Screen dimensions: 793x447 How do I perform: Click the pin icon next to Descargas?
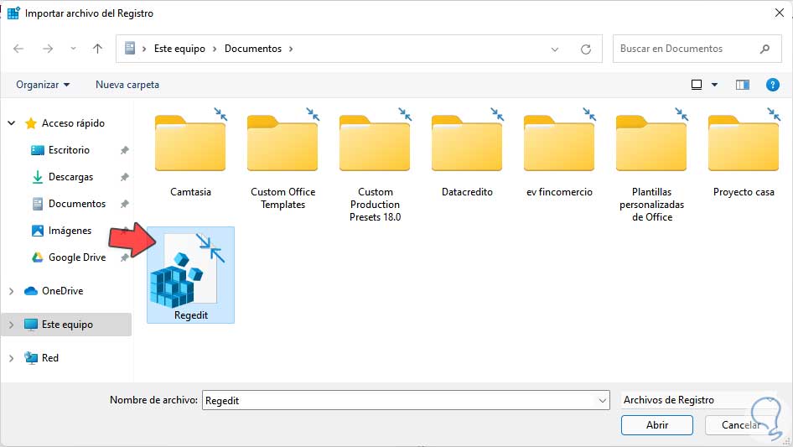tap(124, 177)
